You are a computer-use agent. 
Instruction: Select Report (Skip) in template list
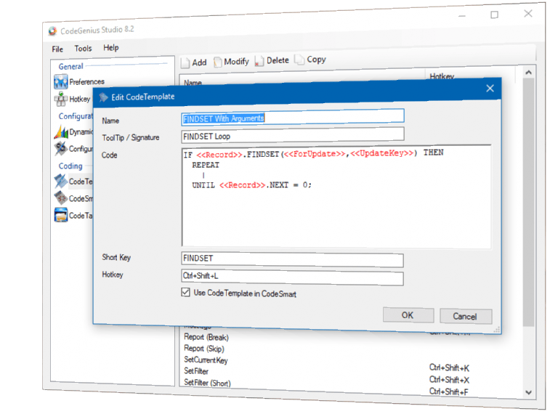tap(203, 349)
